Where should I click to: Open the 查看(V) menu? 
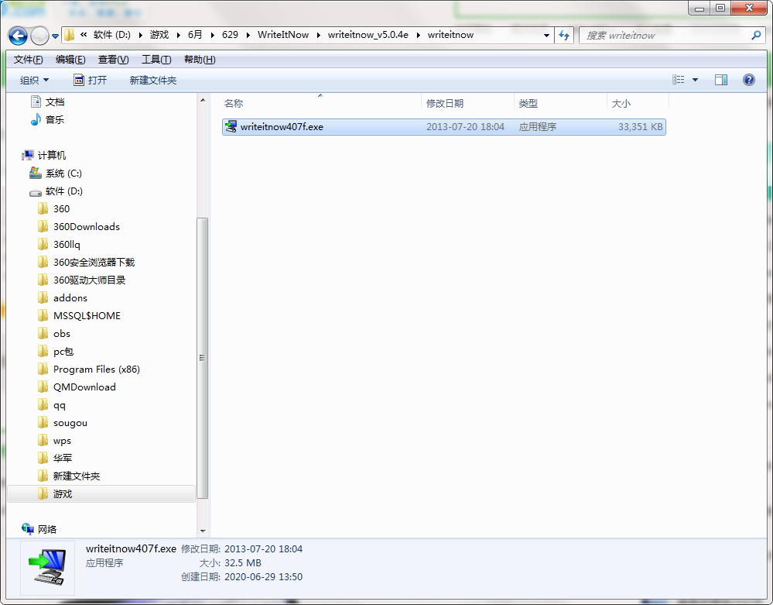pos(114,59)
